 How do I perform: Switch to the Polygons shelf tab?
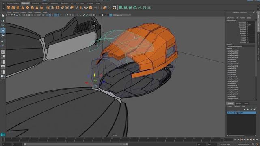(25, 3)
